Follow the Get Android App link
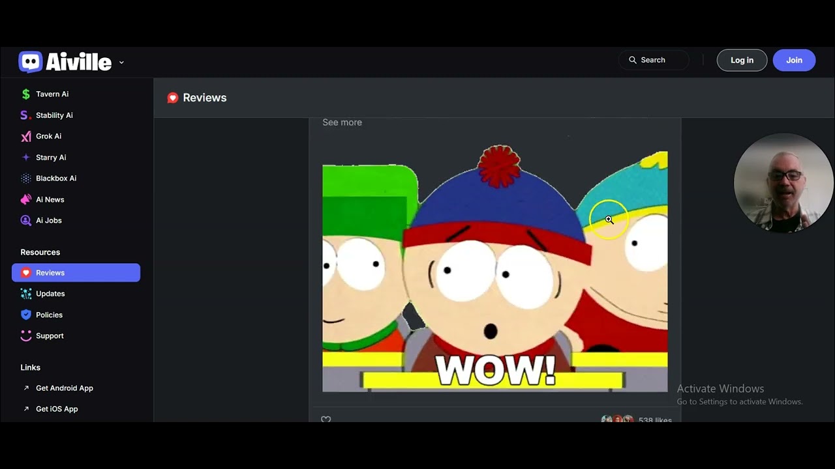The image size is (835, 469). pos(64,388)
